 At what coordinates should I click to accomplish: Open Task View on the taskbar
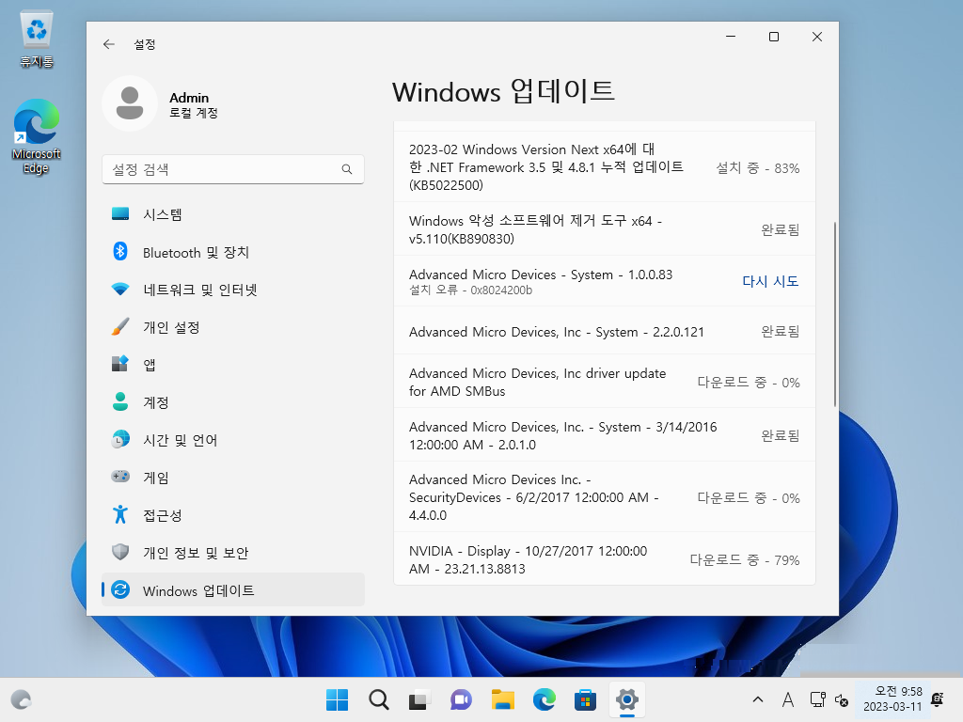point(419,699)
